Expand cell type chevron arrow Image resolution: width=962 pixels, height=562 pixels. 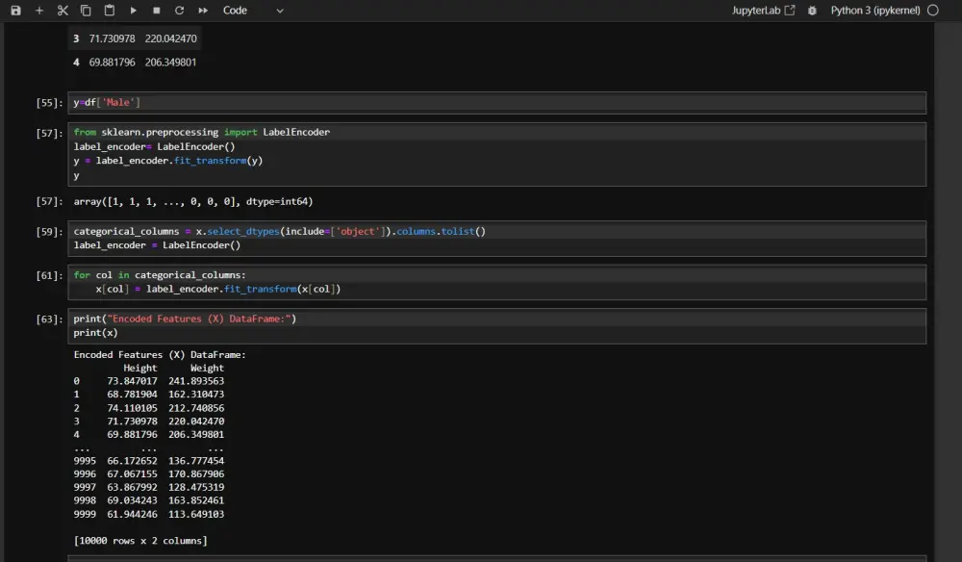(x=280, y=11)
